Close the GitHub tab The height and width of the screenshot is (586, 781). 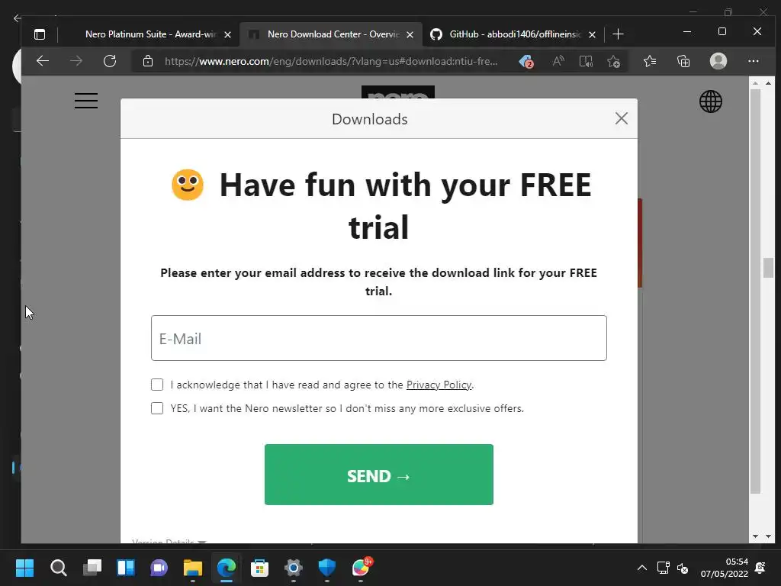click(x=592, y=34)
